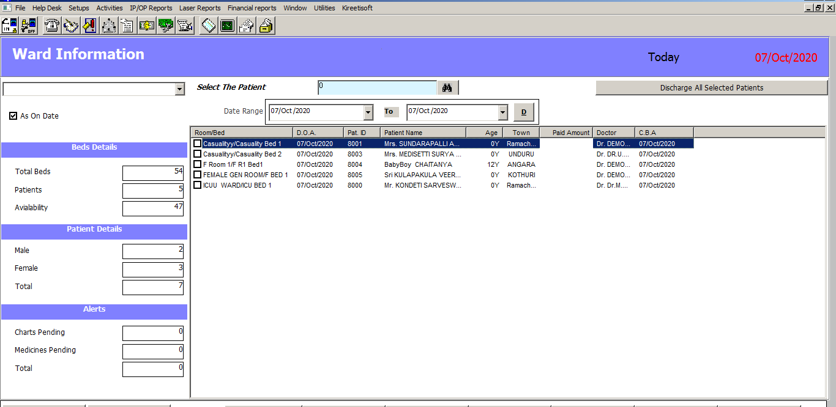Viewport: 836px width, 407px height.
Task: Open the ward selection dropdown at top left
Action: coord(179,90)
